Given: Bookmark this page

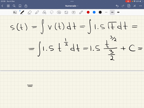Looking at the screenshot, I should (x=20, y=6).
